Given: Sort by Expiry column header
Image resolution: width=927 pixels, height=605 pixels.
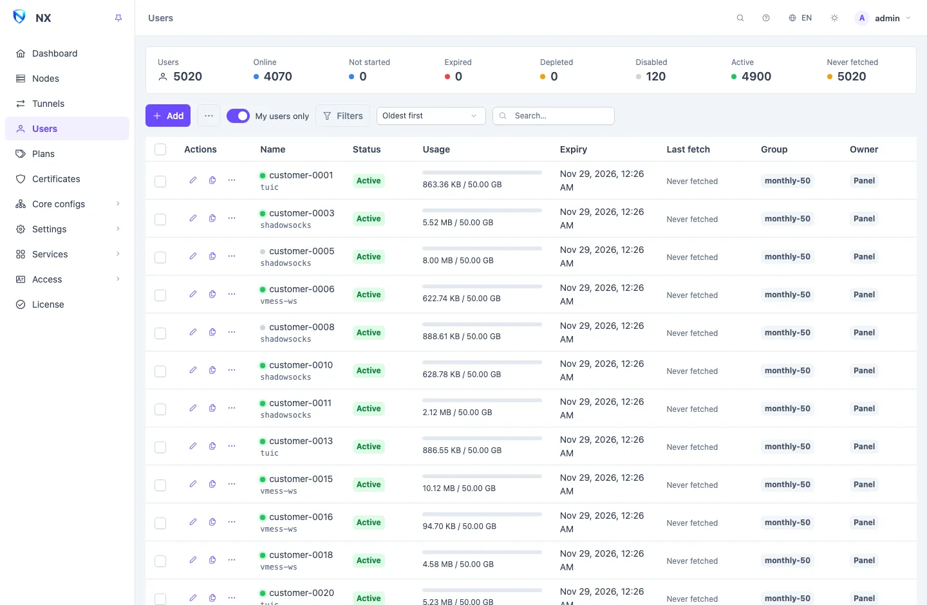Looking at the screenshot, I should tap(574, 149).
